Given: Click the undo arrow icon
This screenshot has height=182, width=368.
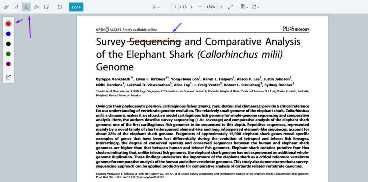Looking at the screenshot, I should coord(60,7).
